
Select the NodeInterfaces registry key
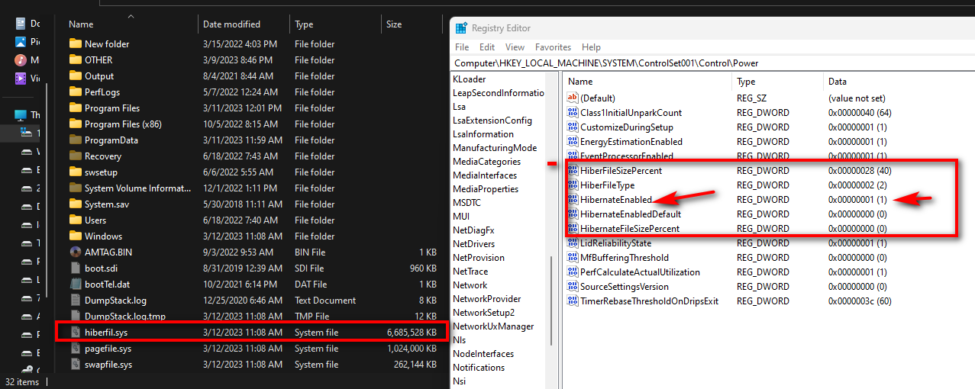click(483, 353)
